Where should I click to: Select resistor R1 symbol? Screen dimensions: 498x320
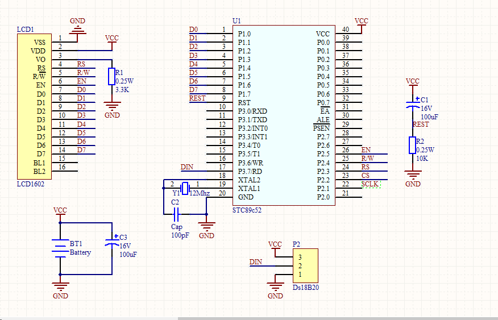point(111,76)
